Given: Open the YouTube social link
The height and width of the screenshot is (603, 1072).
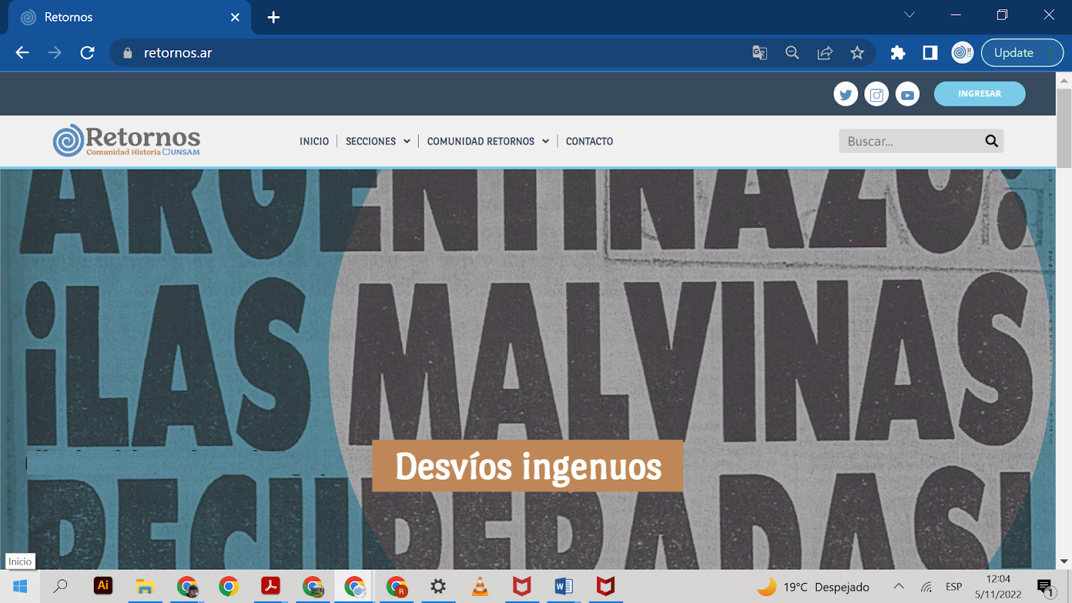Looking at the screenshot, I should tap(907, 94).
